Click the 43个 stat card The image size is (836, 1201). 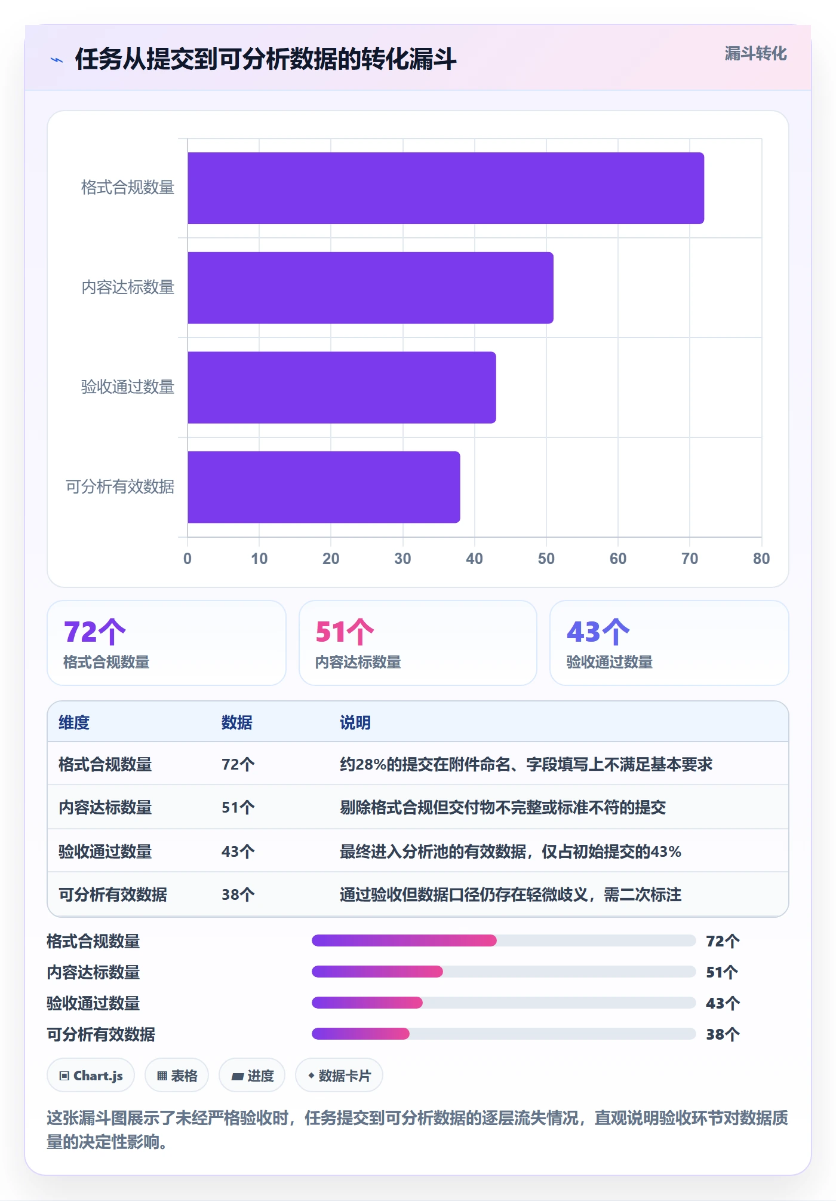(669, 643)
